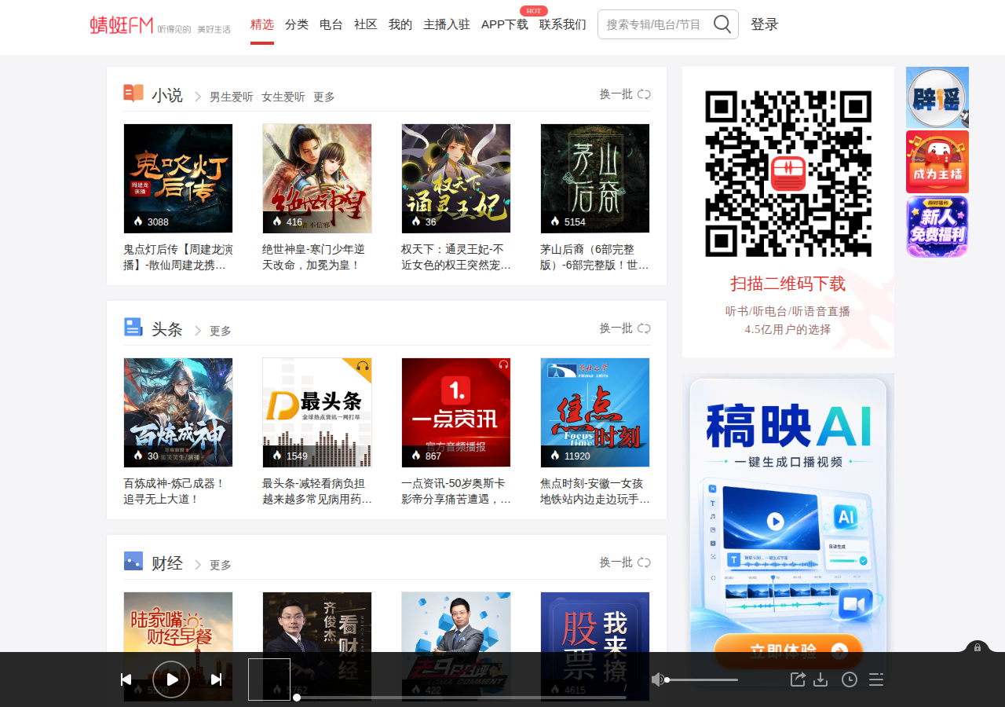Focus the 搜索专辑/电台/节目 search field
This screenshot has height=707, width=1005.
(656, 24)
